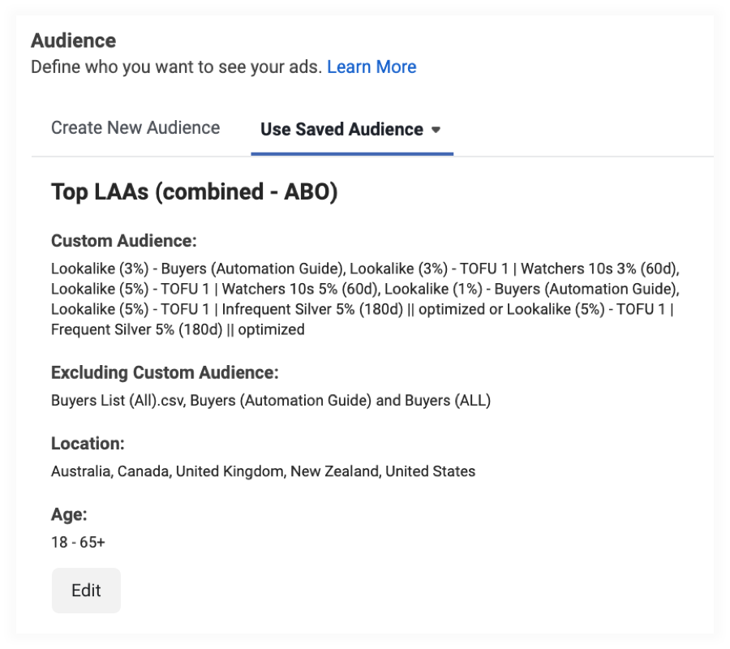Click United States in the location list
The height and width of the screenshot is (649, 730).
tap(430, 471)
